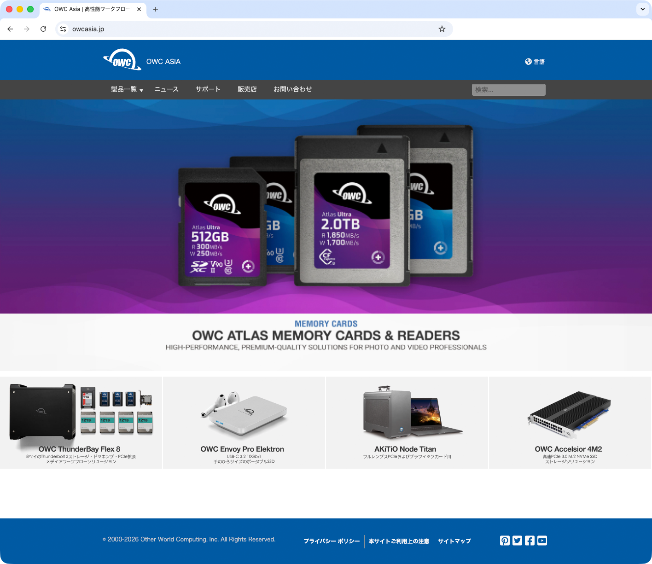Open the Twitter social icon
The image size is (652, 564).
pyautogui.click(x=518, y=541)
